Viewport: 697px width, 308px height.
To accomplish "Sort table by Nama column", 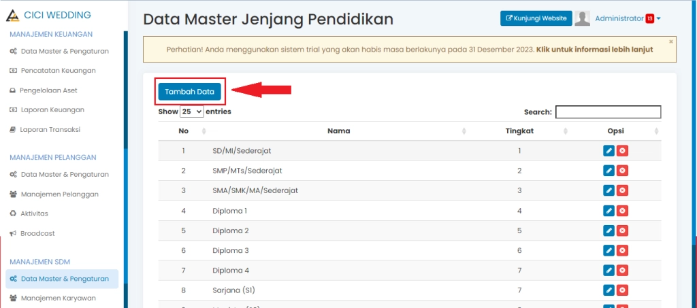I will pyautogui.click(x=464, y=131).
